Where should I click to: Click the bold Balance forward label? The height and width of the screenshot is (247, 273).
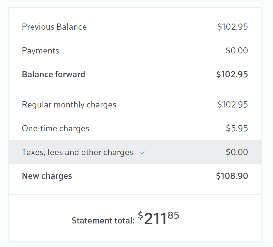(54, 74)
